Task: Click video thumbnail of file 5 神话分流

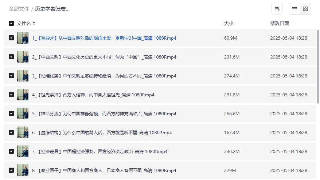Action: click(23, 113)
